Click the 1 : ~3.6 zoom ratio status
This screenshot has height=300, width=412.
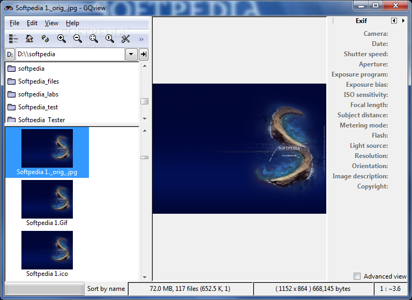point(390,289)
